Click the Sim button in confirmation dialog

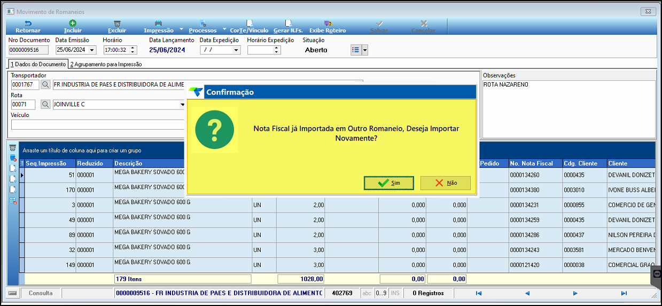389,183
